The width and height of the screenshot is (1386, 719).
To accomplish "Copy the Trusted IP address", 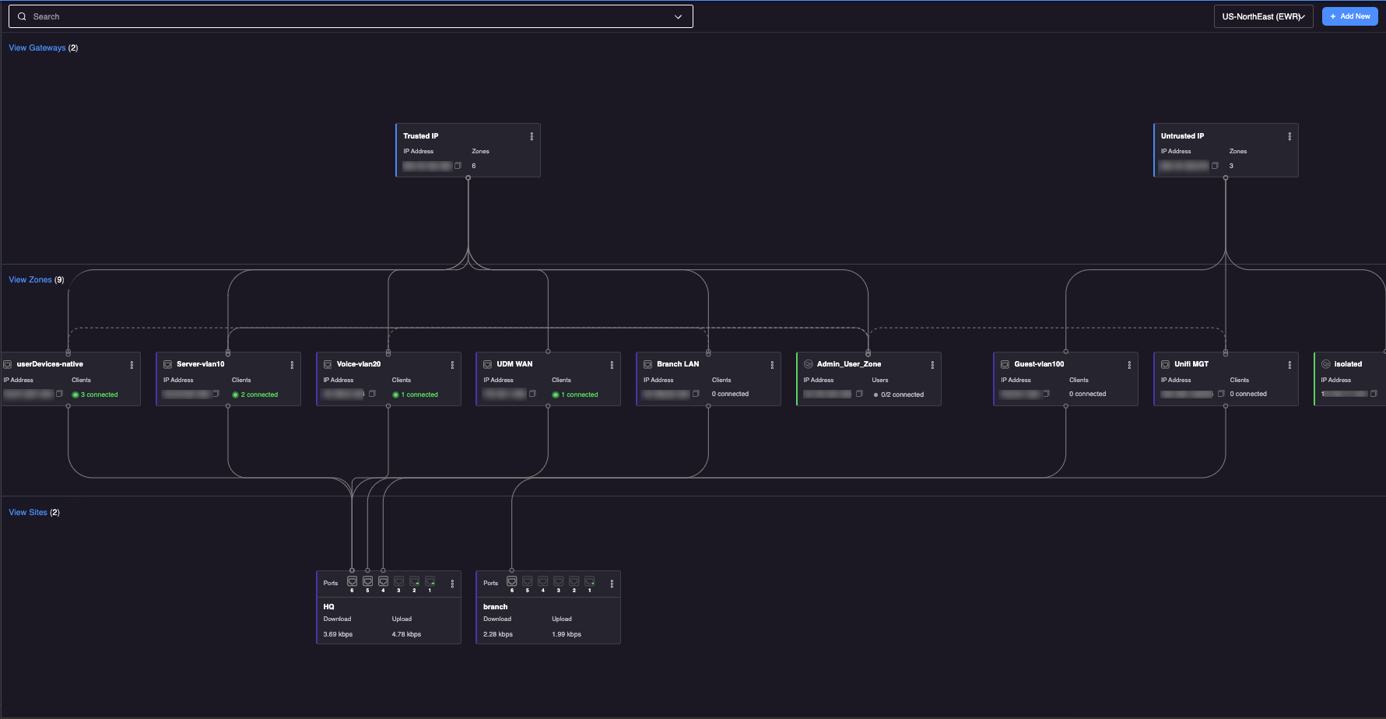I will (x=458, y=166).
